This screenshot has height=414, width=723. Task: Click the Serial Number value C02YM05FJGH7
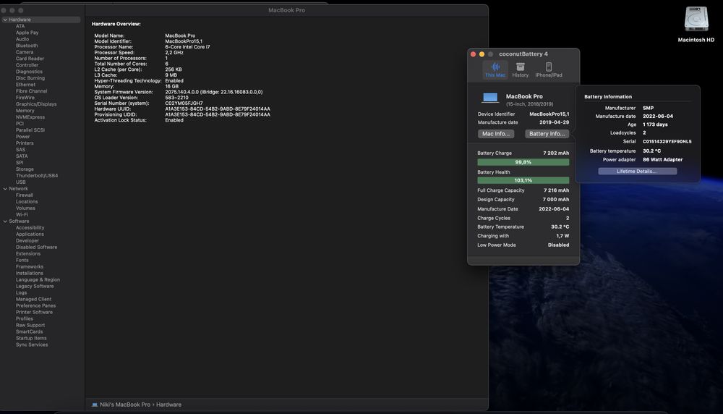[184, 103]
